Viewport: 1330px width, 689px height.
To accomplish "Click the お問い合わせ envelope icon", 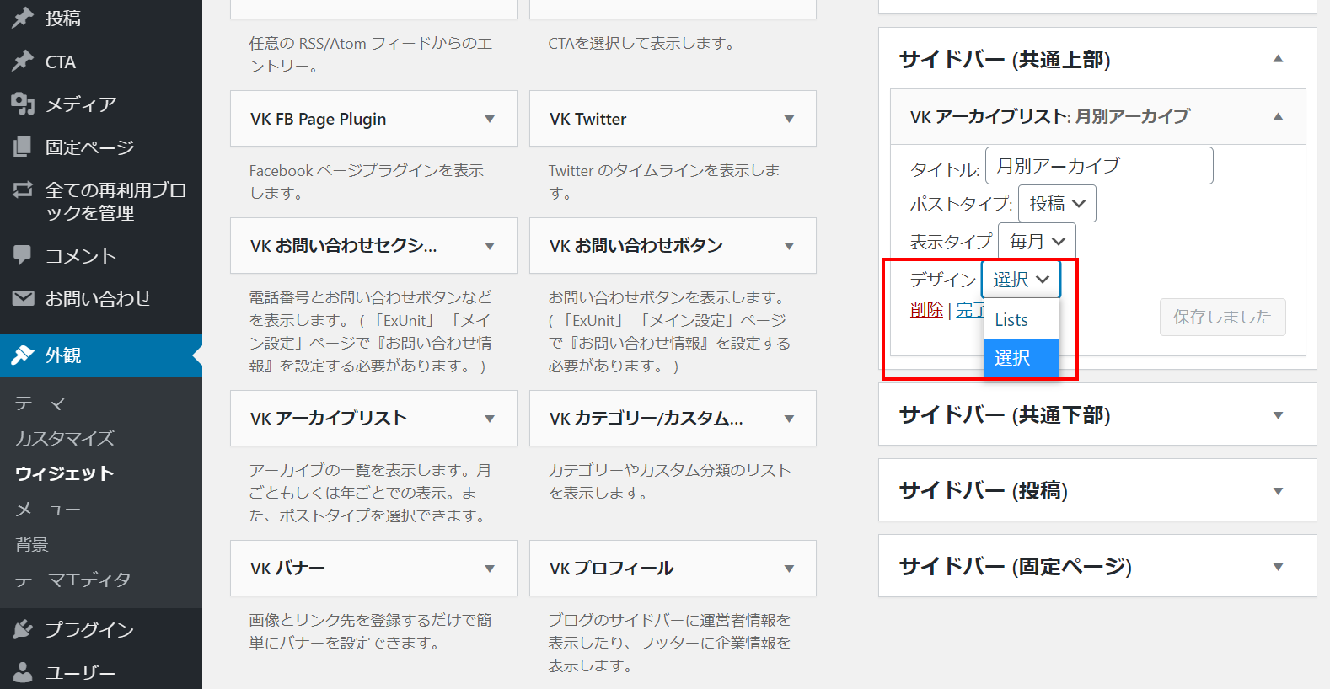I will point(23,298).
